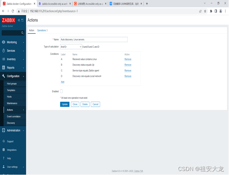Click the Administration gear icon
This screenshot has height=175, width=229.
[4, 130]
